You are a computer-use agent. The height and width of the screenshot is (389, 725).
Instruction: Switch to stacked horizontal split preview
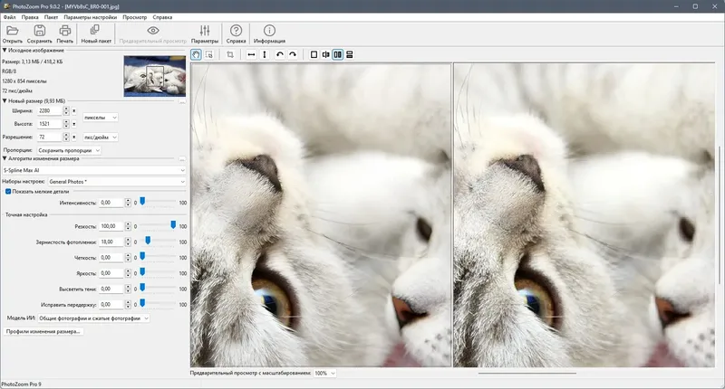[349, 54]
